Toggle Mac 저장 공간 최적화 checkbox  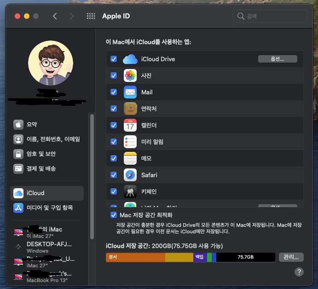click(114, 215)
